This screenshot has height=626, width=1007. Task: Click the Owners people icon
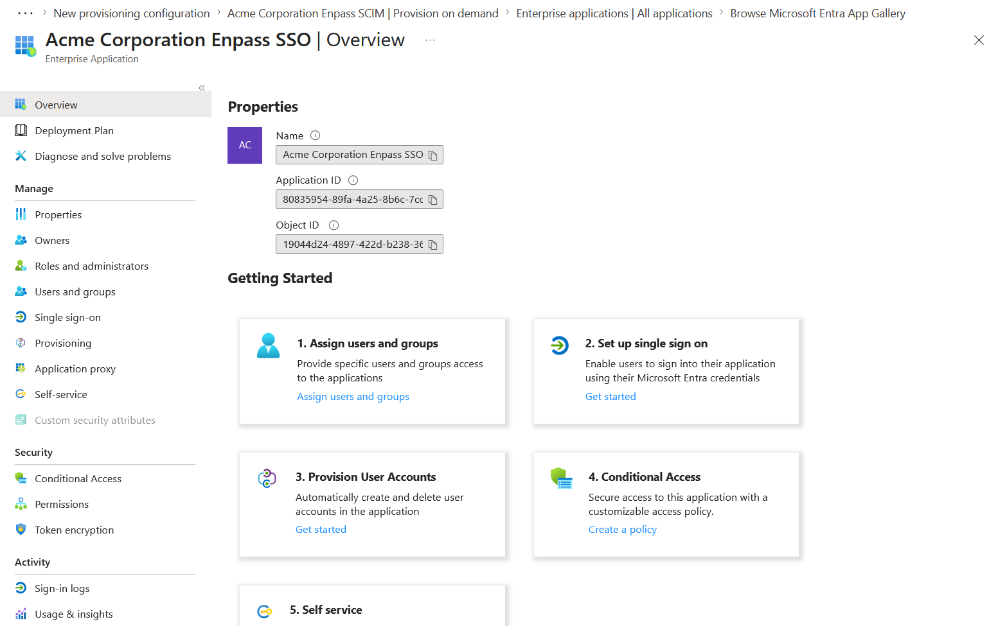(21, 240)
